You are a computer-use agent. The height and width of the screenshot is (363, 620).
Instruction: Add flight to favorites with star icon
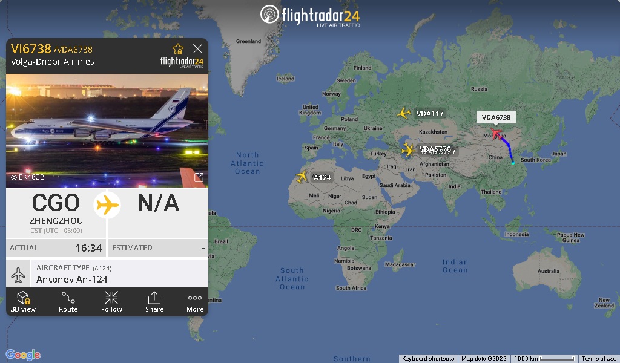point(178,49)
